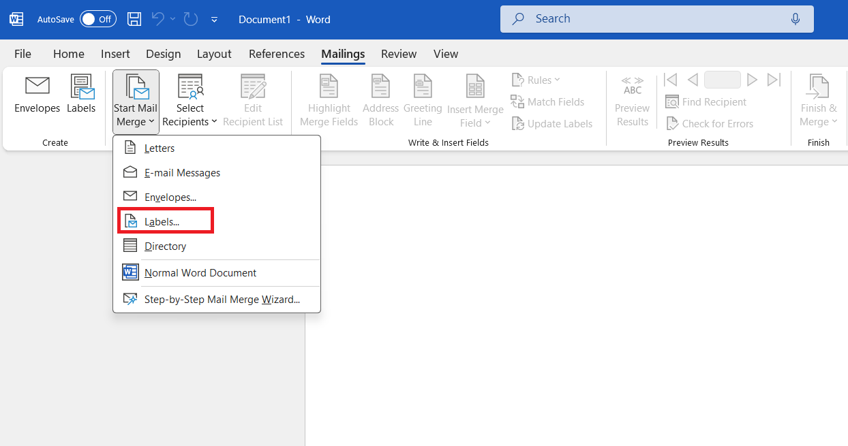Click the Labels button in Create group
The width and height of the screenshot is (848, 446).
coord(81,94)
